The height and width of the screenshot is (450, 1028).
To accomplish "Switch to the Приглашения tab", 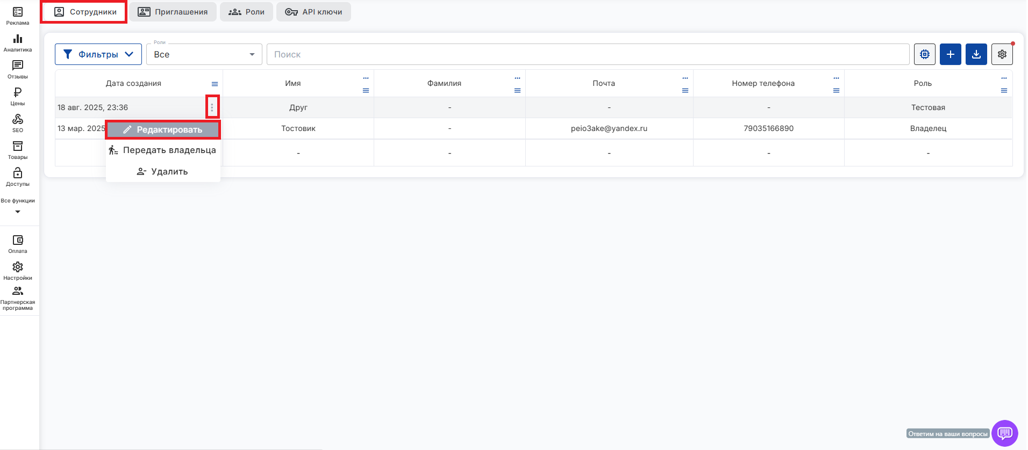I will pyautogui.click(x=173, y=12).
